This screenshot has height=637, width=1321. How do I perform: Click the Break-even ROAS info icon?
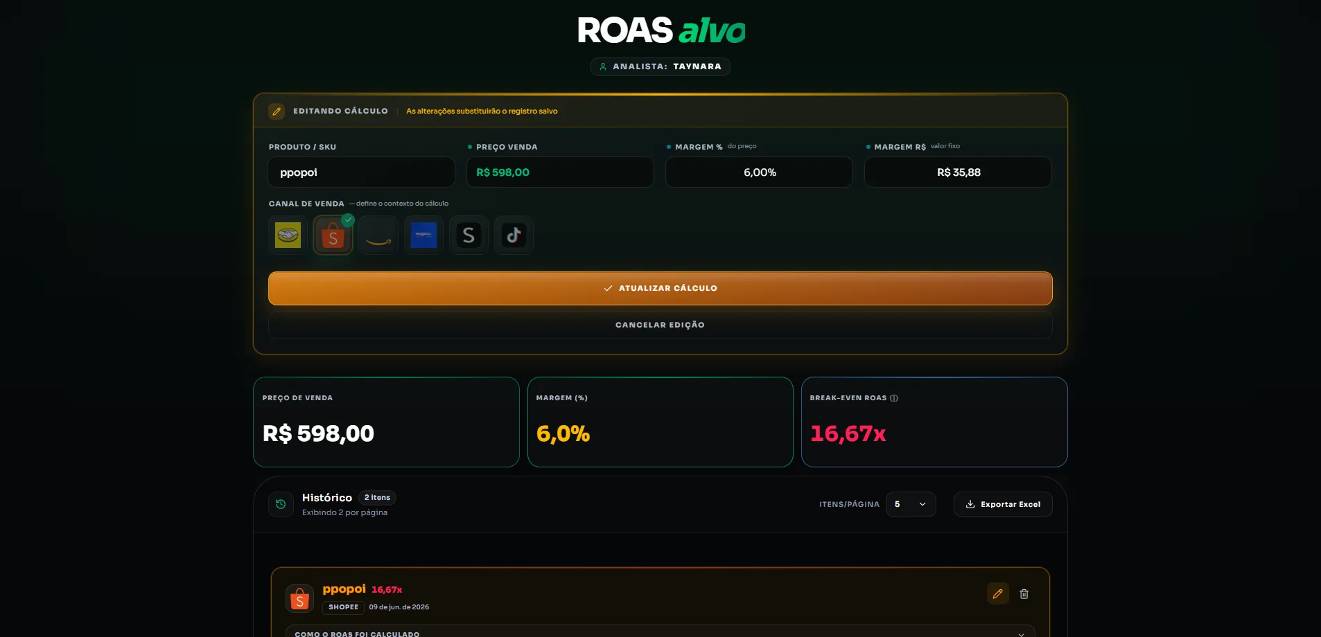(894, 398)
